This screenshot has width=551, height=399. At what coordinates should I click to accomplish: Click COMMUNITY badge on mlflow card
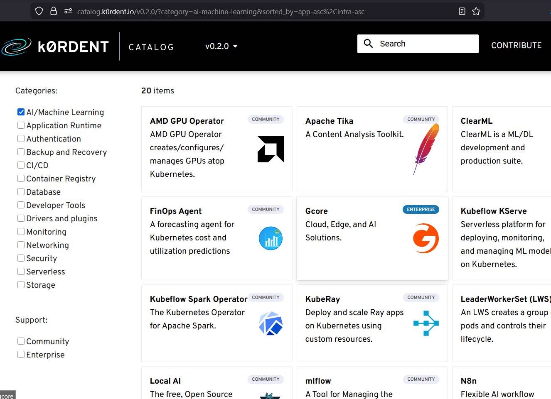coord(421,379)
